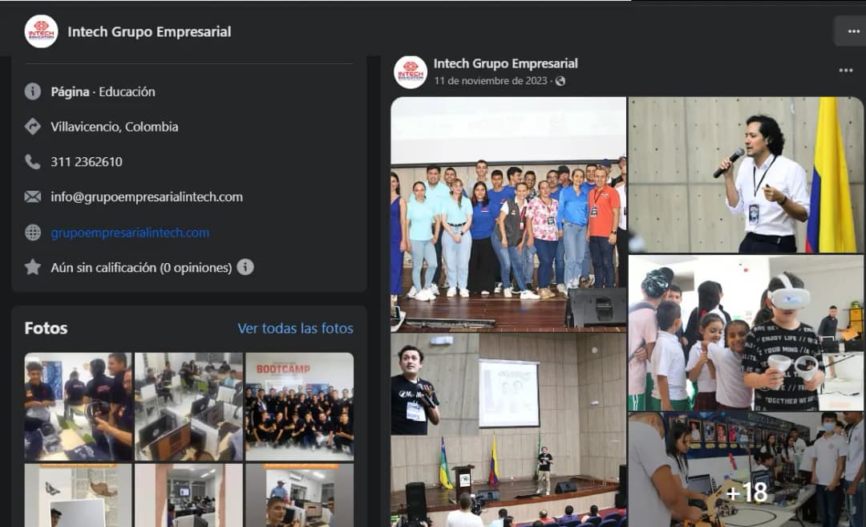Open photo of child wearing VR headset
This screenshot has width=866, height=527.
746,333
